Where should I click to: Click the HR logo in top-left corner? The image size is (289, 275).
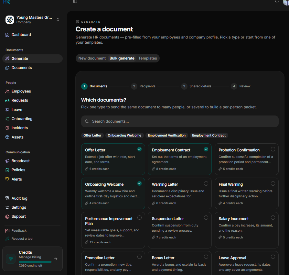[x=6, y=2]
